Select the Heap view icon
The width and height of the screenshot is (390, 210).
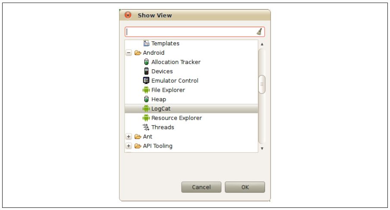pos(146,99)
